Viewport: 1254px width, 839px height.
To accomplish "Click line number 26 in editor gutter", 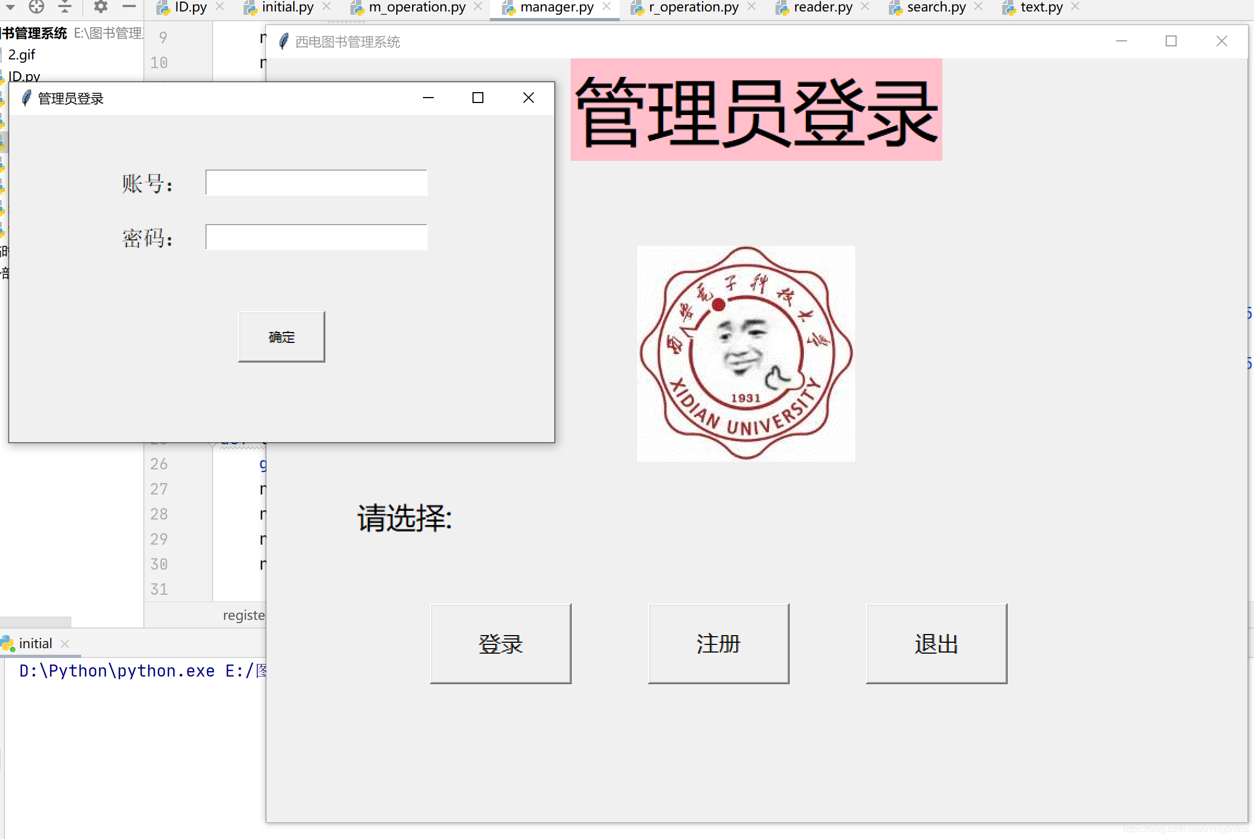I will coord(159,464).
